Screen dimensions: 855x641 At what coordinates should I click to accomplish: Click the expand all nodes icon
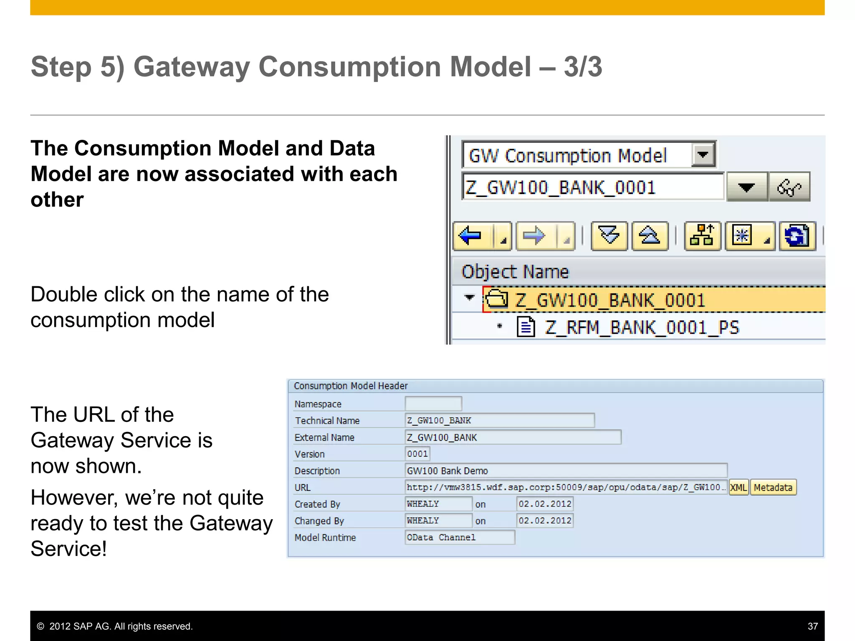pos(609,236)
